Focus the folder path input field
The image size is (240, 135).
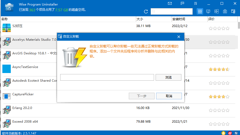click(107, 77)
